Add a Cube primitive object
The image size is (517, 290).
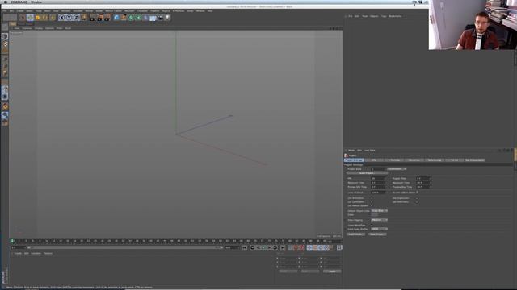point(116,18)
